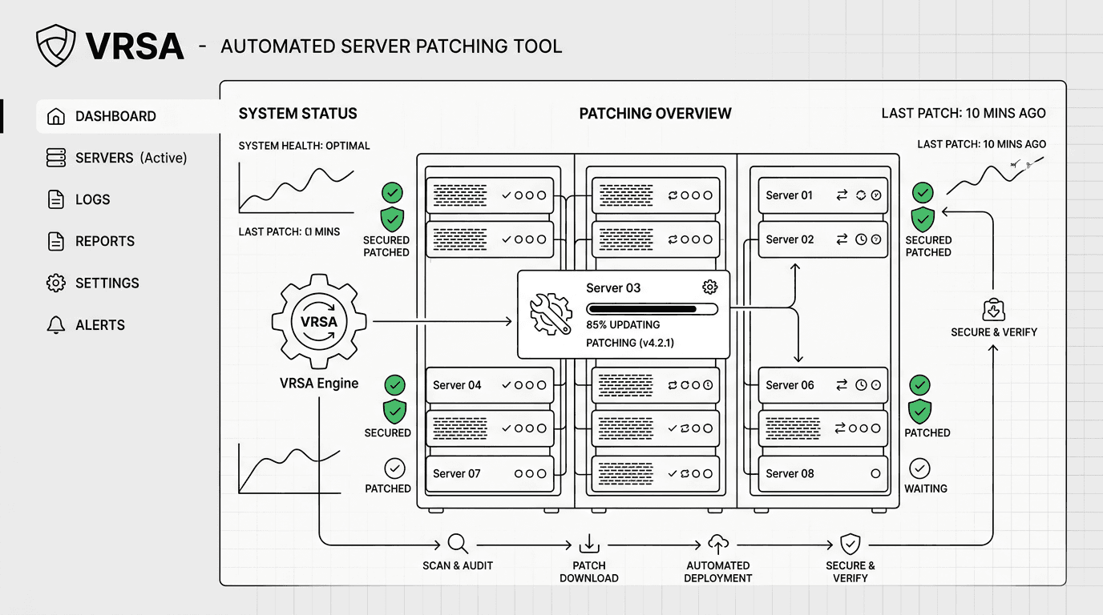Select the Server 04 rack unit
The width and height of the screenshot is (1103, 615).
(x=490, y=385)
